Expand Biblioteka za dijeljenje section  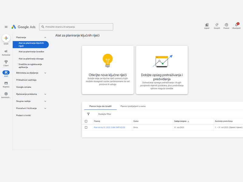pos(45,73)
